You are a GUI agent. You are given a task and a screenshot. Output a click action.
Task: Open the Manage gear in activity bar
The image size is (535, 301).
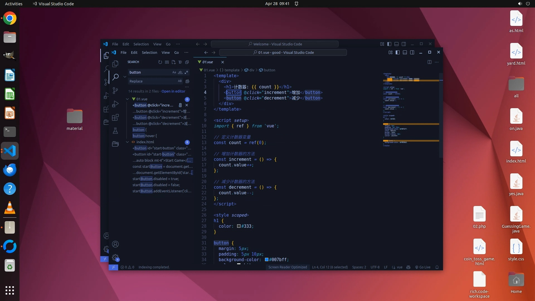(x=115, y=258)
